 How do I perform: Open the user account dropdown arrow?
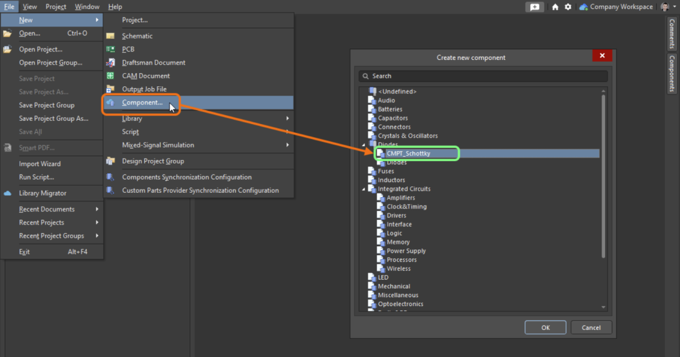(674, 6)
